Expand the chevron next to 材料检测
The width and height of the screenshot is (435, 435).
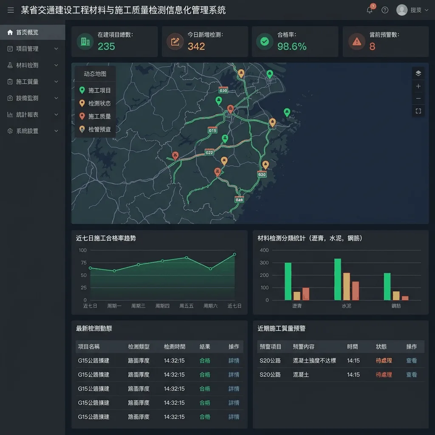tap(56, 65)
